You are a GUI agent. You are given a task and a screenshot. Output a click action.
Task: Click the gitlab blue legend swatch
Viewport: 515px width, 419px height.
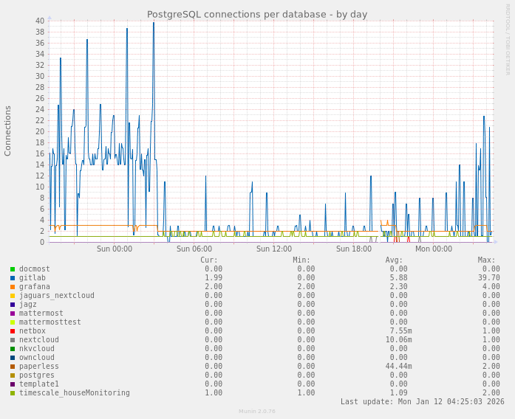13,278
